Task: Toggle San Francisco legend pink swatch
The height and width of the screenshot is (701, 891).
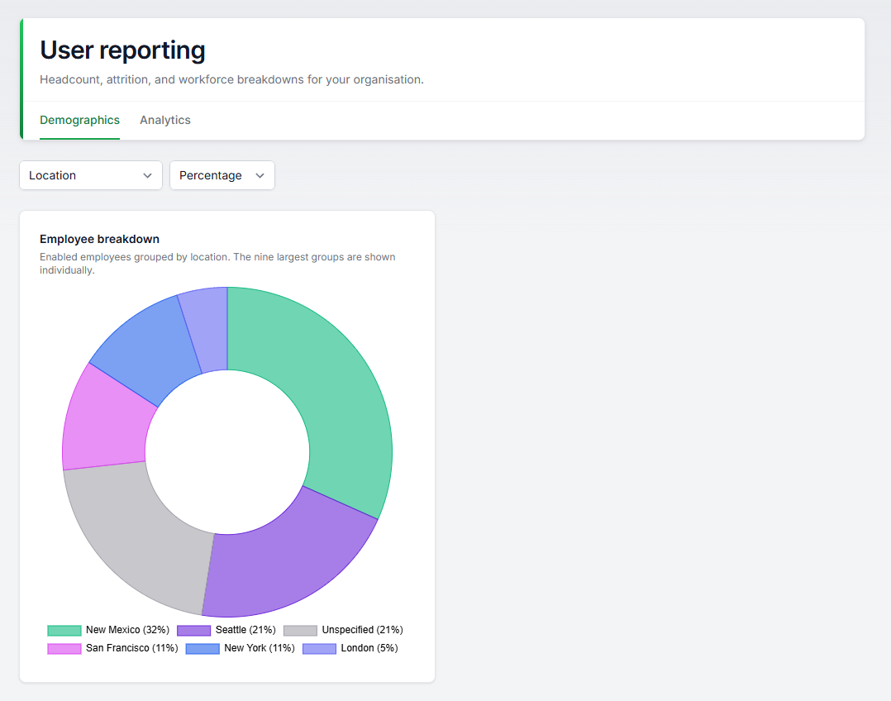Action: pos(64,649)
